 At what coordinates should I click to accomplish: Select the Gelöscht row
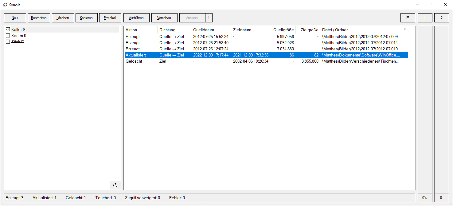click(x=266, y=61)
